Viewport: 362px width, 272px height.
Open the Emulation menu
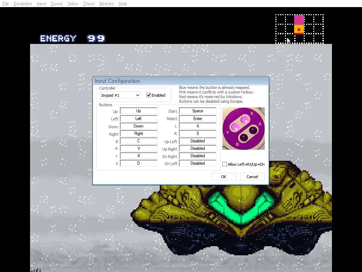pos(23,4)
